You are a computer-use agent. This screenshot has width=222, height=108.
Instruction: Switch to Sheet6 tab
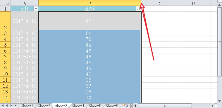112,106
